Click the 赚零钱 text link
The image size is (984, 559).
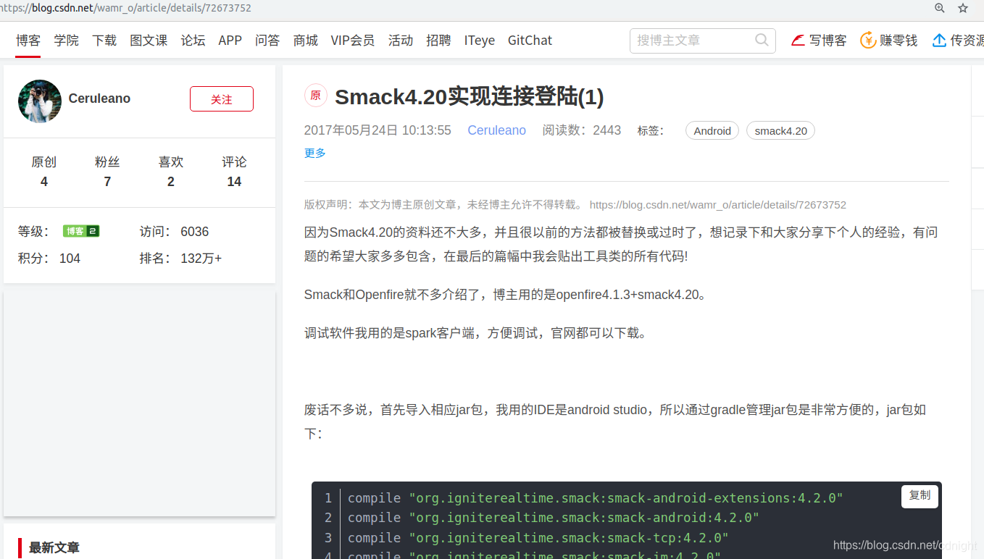pyautogui.click(x=898, y=41)
